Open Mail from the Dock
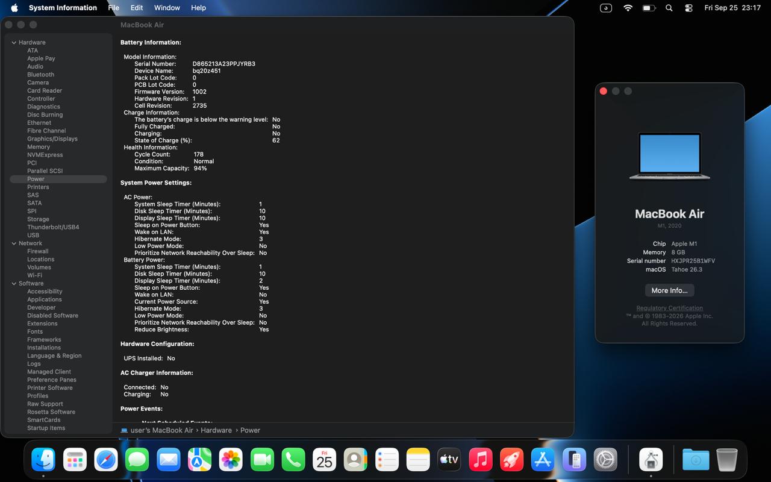The height and width of the screenshot is (482, 771). point(169,460)
